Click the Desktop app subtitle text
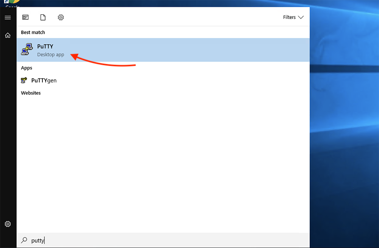The image size is (379, 248). (50, 55)
